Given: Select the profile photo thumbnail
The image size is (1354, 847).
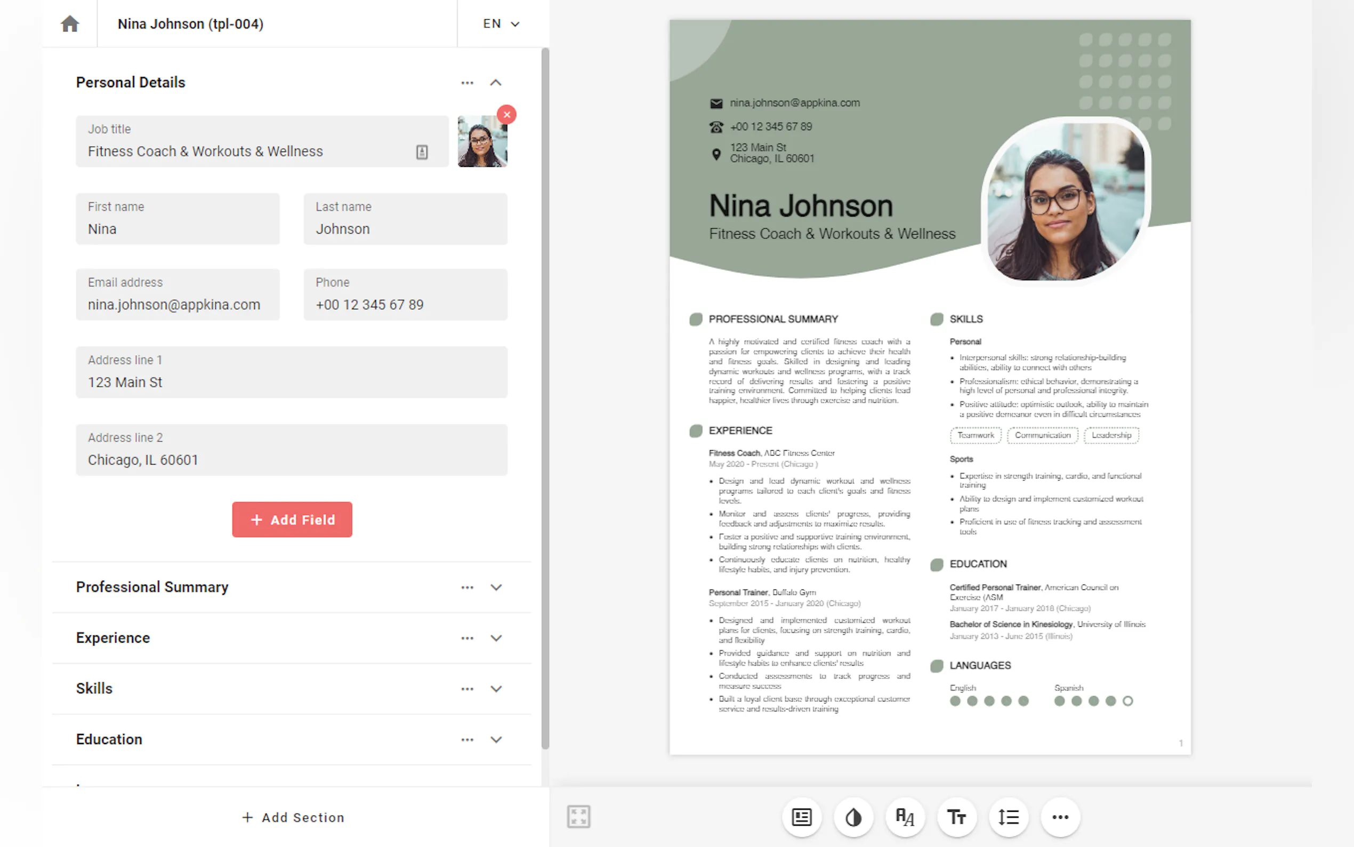Looking at the screenshot, I should (x=482, y=141).
